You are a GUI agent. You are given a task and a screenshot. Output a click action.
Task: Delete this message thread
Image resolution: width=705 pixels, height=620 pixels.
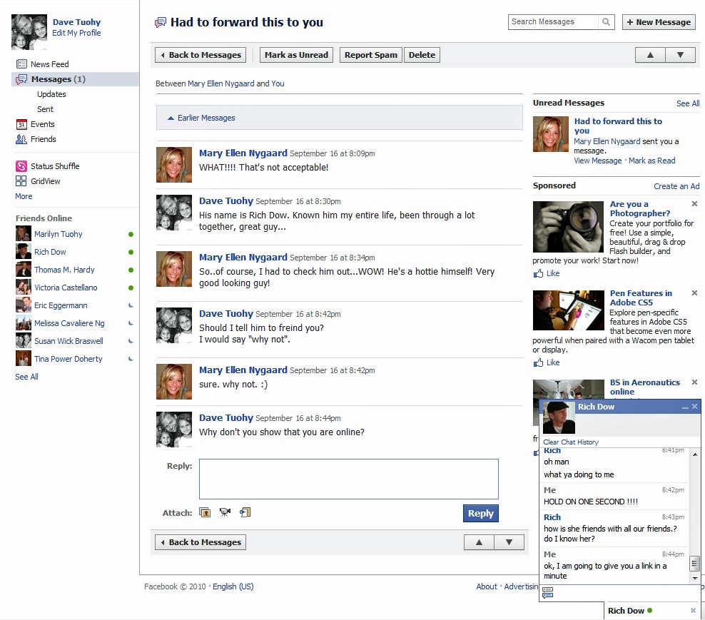pyautogui.click(x=422, y=55)
